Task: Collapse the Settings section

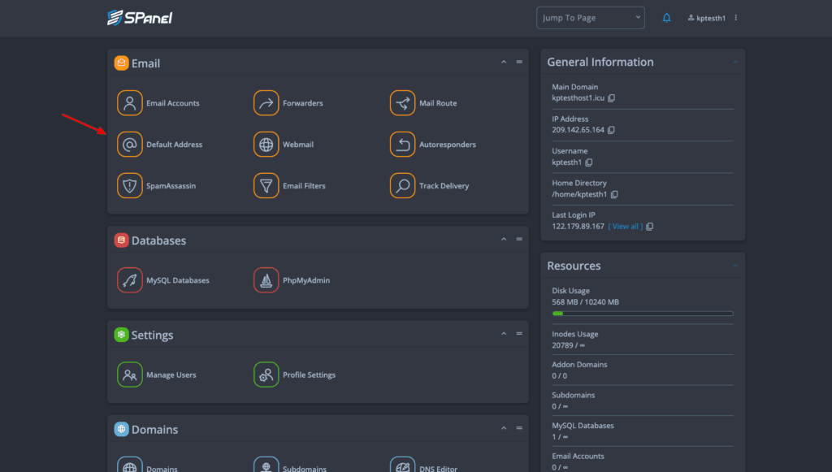Action: [504, 334]
